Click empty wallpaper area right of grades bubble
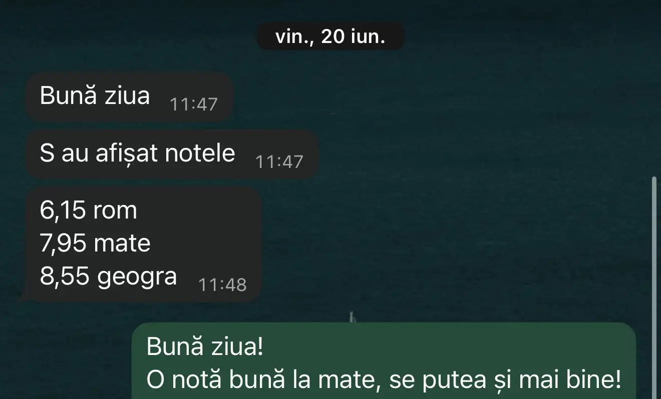Screen dimensions: 661x399 451,240
